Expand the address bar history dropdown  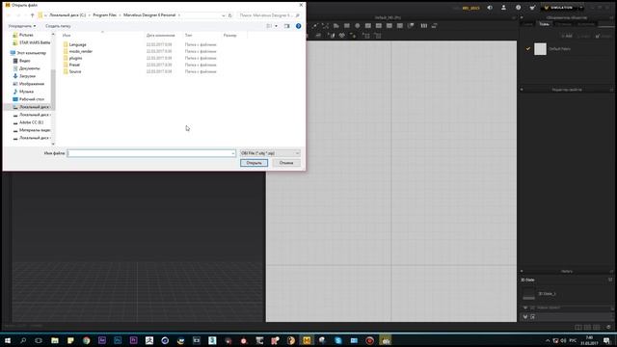pyautogui.click(x=223, y=15)
